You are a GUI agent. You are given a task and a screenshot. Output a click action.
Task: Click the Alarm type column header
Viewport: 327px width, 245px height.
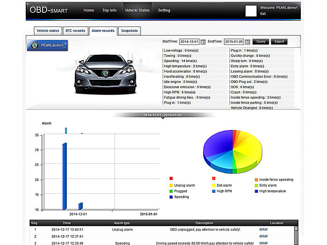(122, 223)
